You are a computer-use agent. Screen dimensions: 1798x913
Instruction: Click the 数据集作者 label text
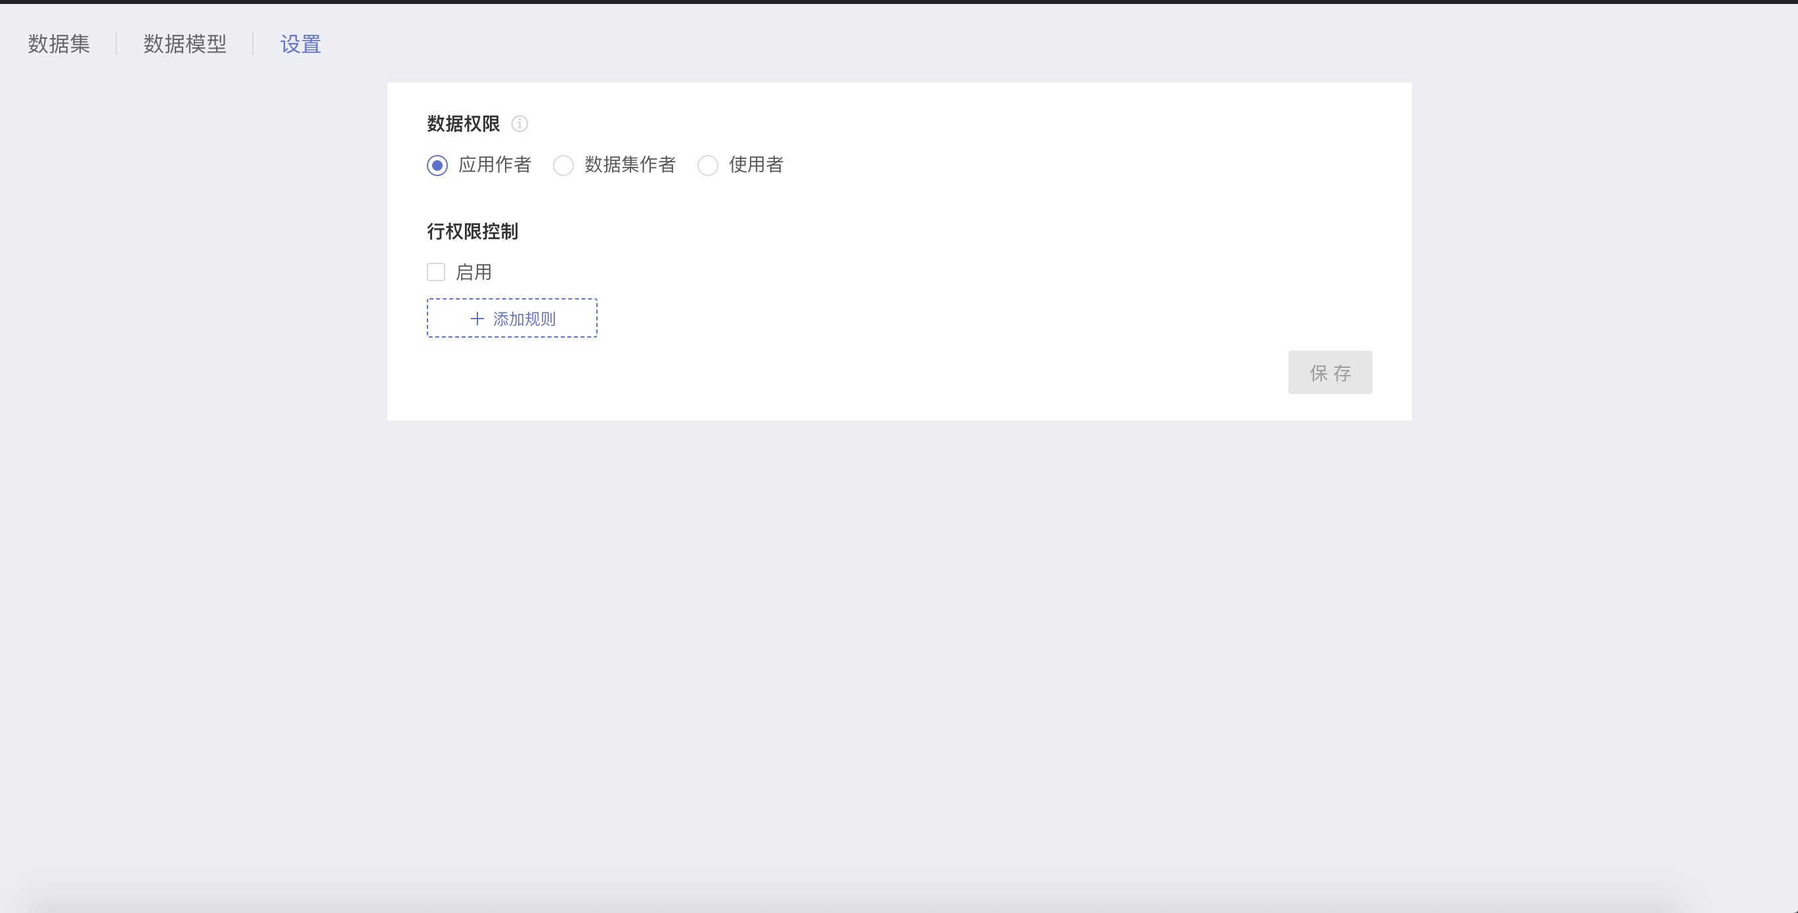point(630,165)
